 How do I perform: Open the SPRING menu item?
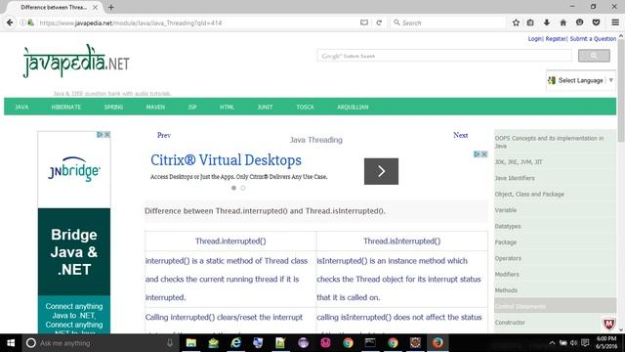(113, 107)
